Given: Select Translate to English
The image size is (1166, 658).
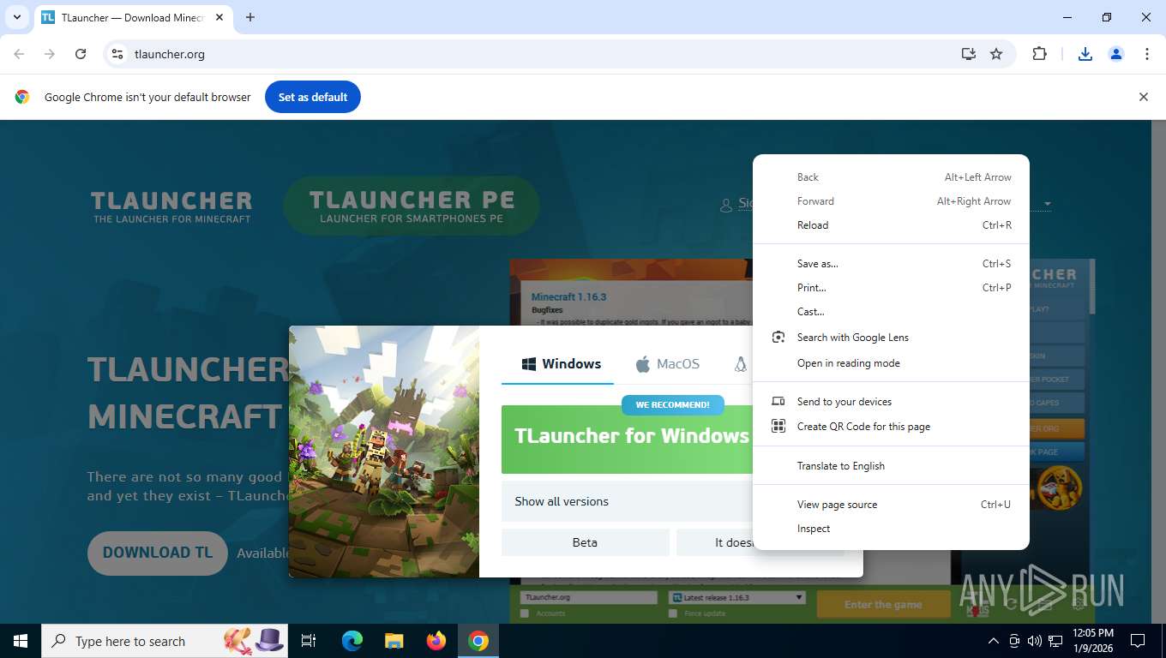Looking at the screenshot, I should coord(892,466).
